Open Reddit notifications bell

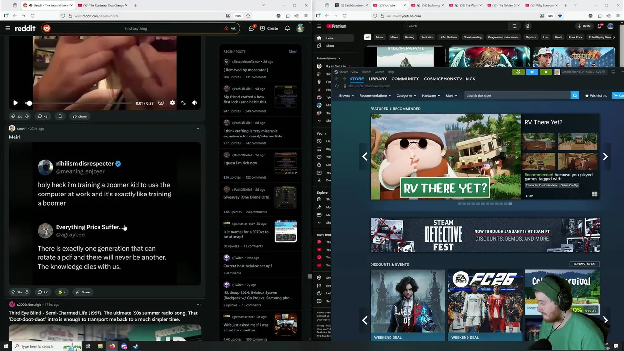287,28
